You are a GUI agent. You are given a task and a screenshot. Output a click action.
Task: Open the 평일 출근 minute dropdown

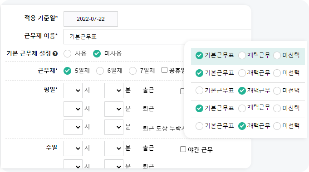pos(114,91)
